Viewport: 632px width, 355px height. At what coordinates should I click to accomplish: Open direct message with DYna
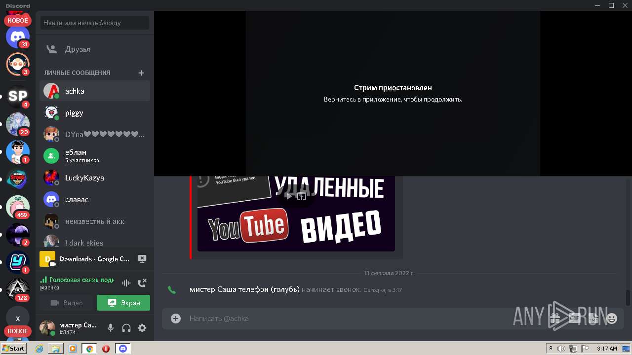95,134
